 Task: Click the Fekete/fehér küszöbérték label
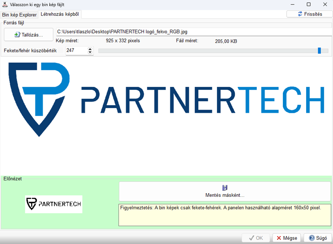coord(30,51)
